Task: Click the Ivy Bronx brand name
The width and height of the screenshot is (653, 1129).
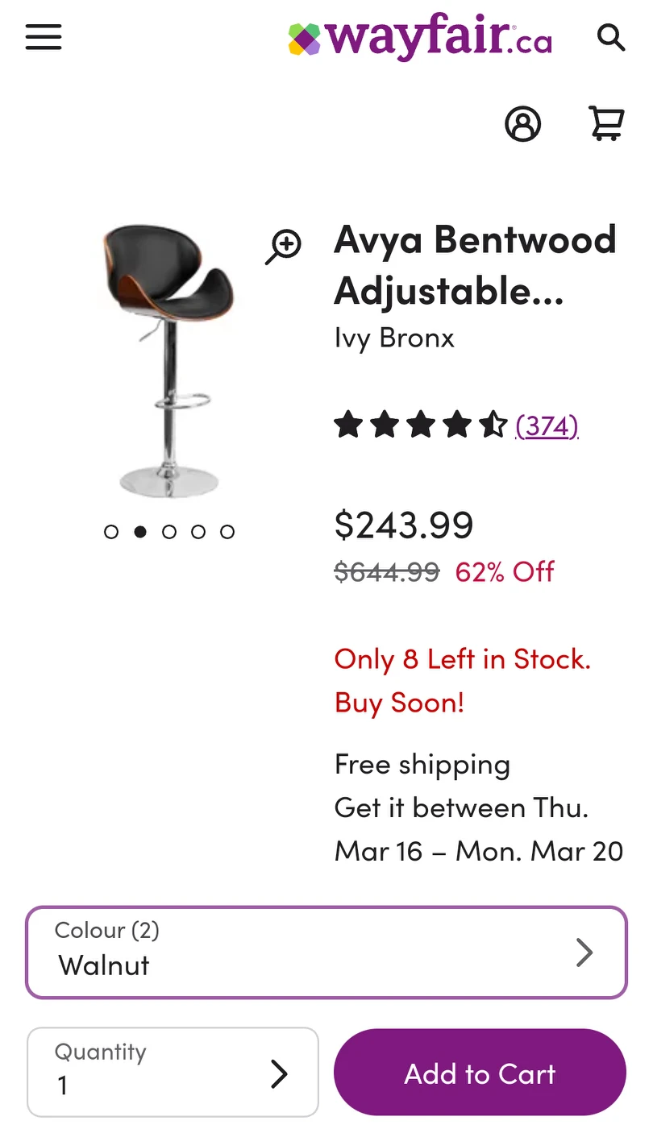Action: (x=394, y=338)
